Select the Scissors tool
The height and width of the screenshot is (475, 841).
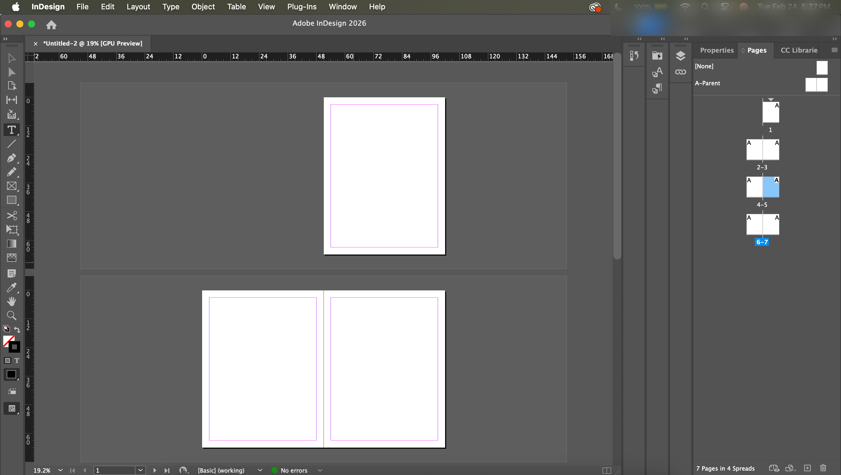[12, 216]
